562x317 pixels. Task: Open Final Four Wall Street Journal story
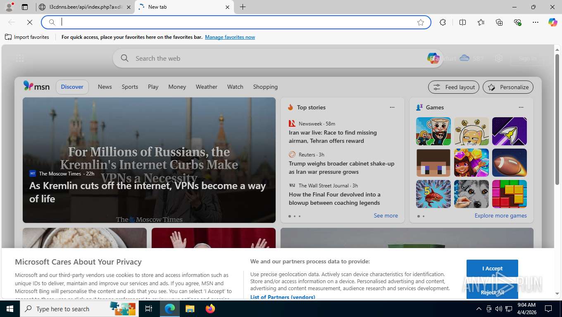(x=334, y=199)
